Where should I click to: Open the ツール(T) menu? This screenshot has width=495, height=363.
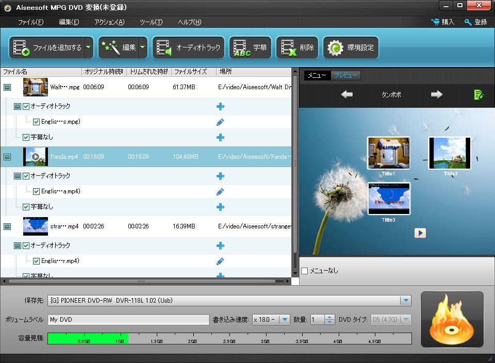click(151, 22)
